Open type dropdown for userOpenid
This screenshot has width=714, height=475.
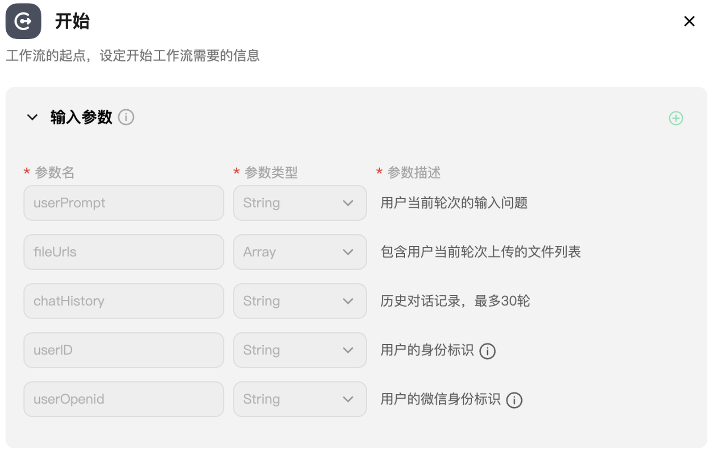point(299,399)
